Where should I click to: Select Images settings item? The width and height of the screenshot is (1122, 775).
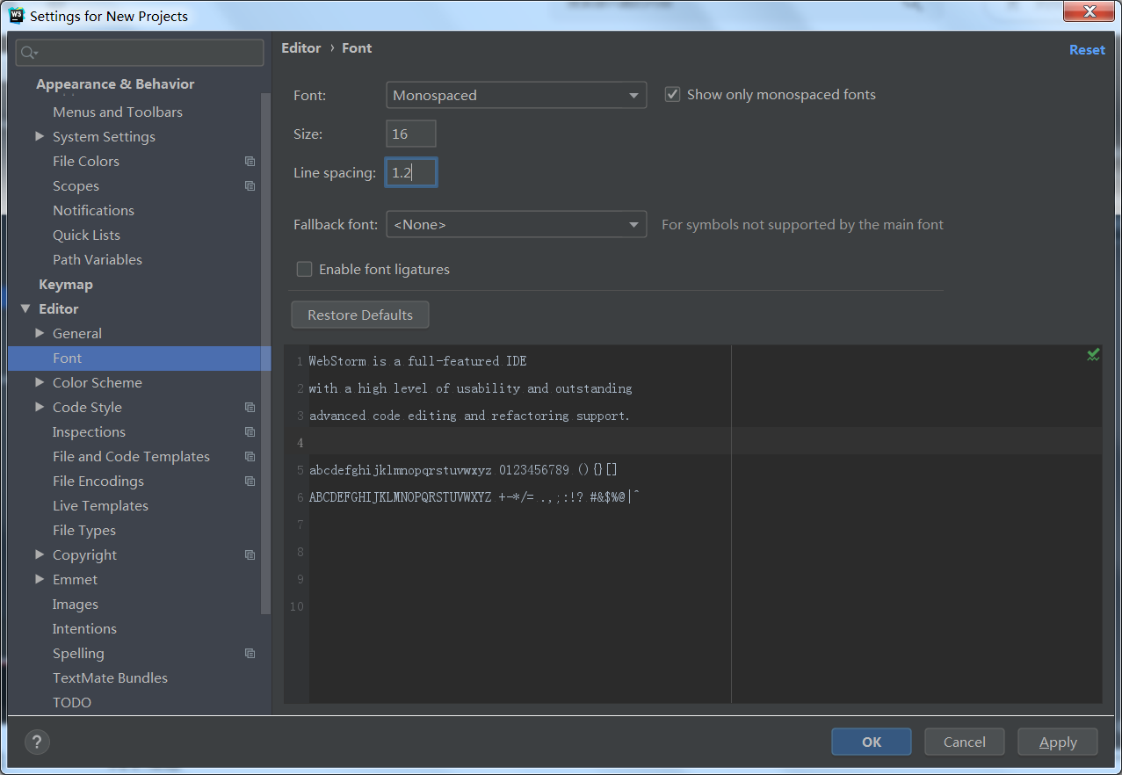click(x=76, y=604)
